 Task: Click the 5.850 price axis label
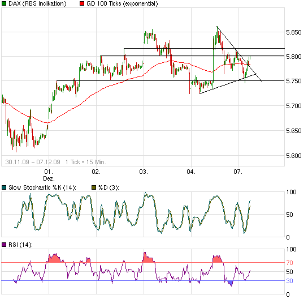coord(293,32)
